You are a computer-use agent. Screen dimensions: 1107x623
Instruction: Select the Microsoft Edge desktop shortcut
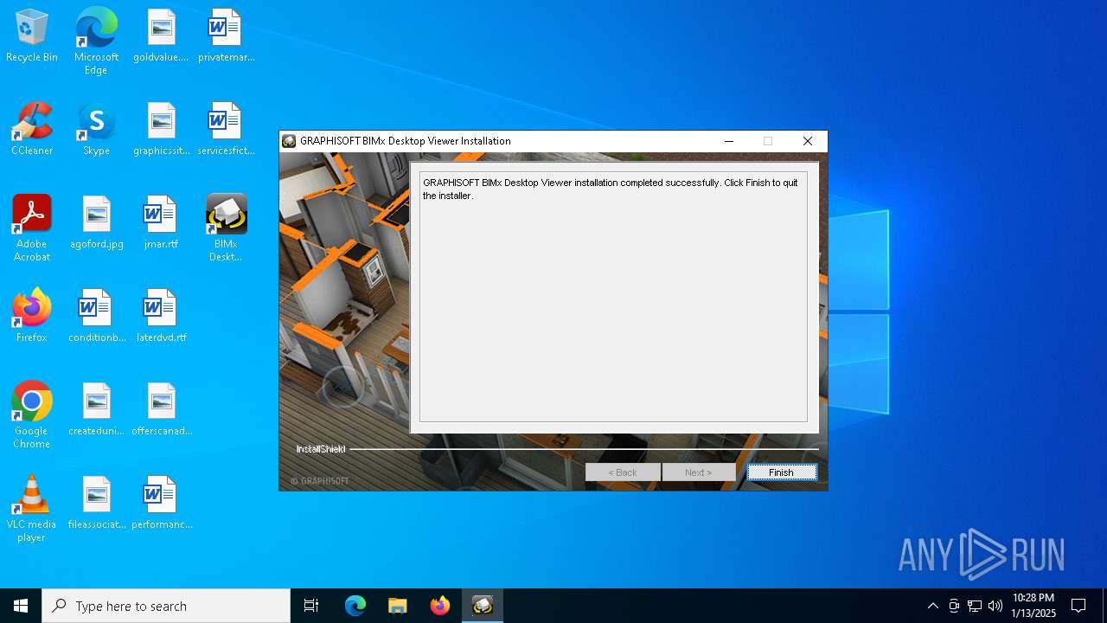point(96,41)
